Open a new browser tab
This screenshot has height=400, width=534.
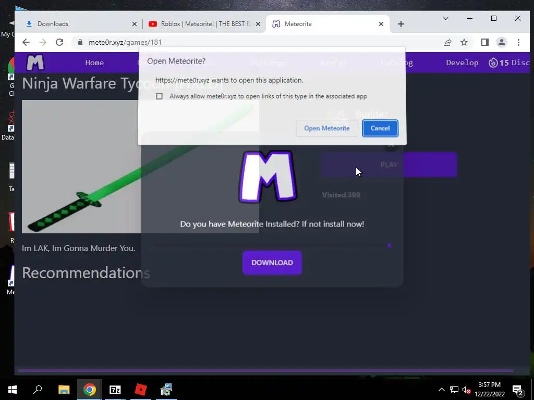[401, 24]
